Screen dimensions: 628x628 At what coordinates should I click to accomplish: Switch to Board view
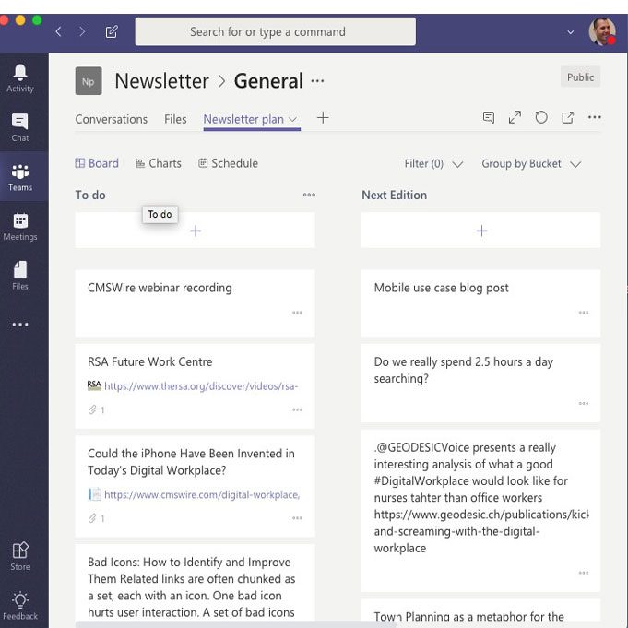[x=97, y=163]
